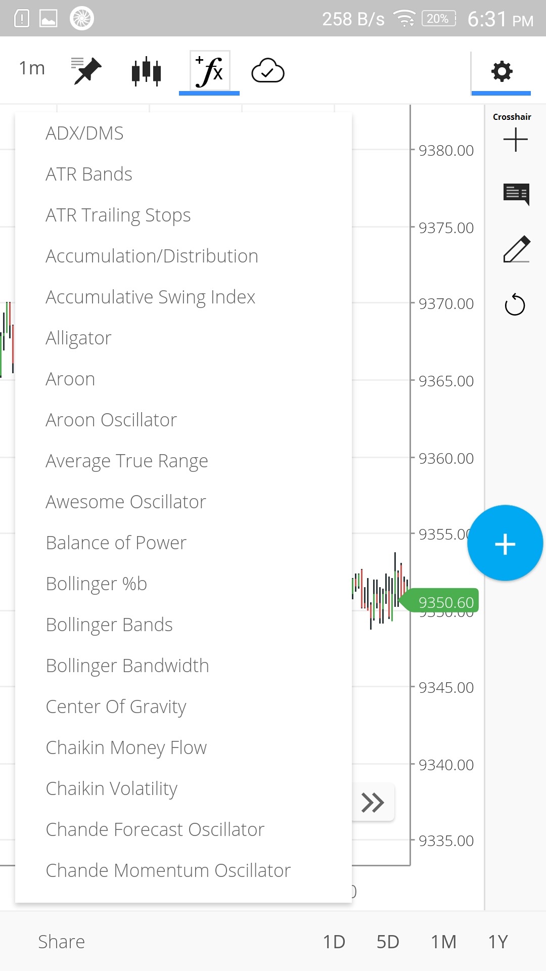The image size is (546, 971).
Task: Open the candlestick chart type selector
Action: point(146,71)
